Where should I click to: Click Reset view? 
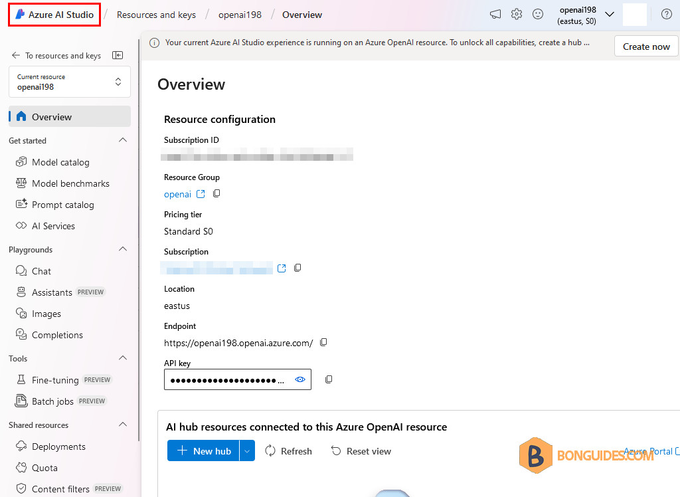(x=361, y=451)
